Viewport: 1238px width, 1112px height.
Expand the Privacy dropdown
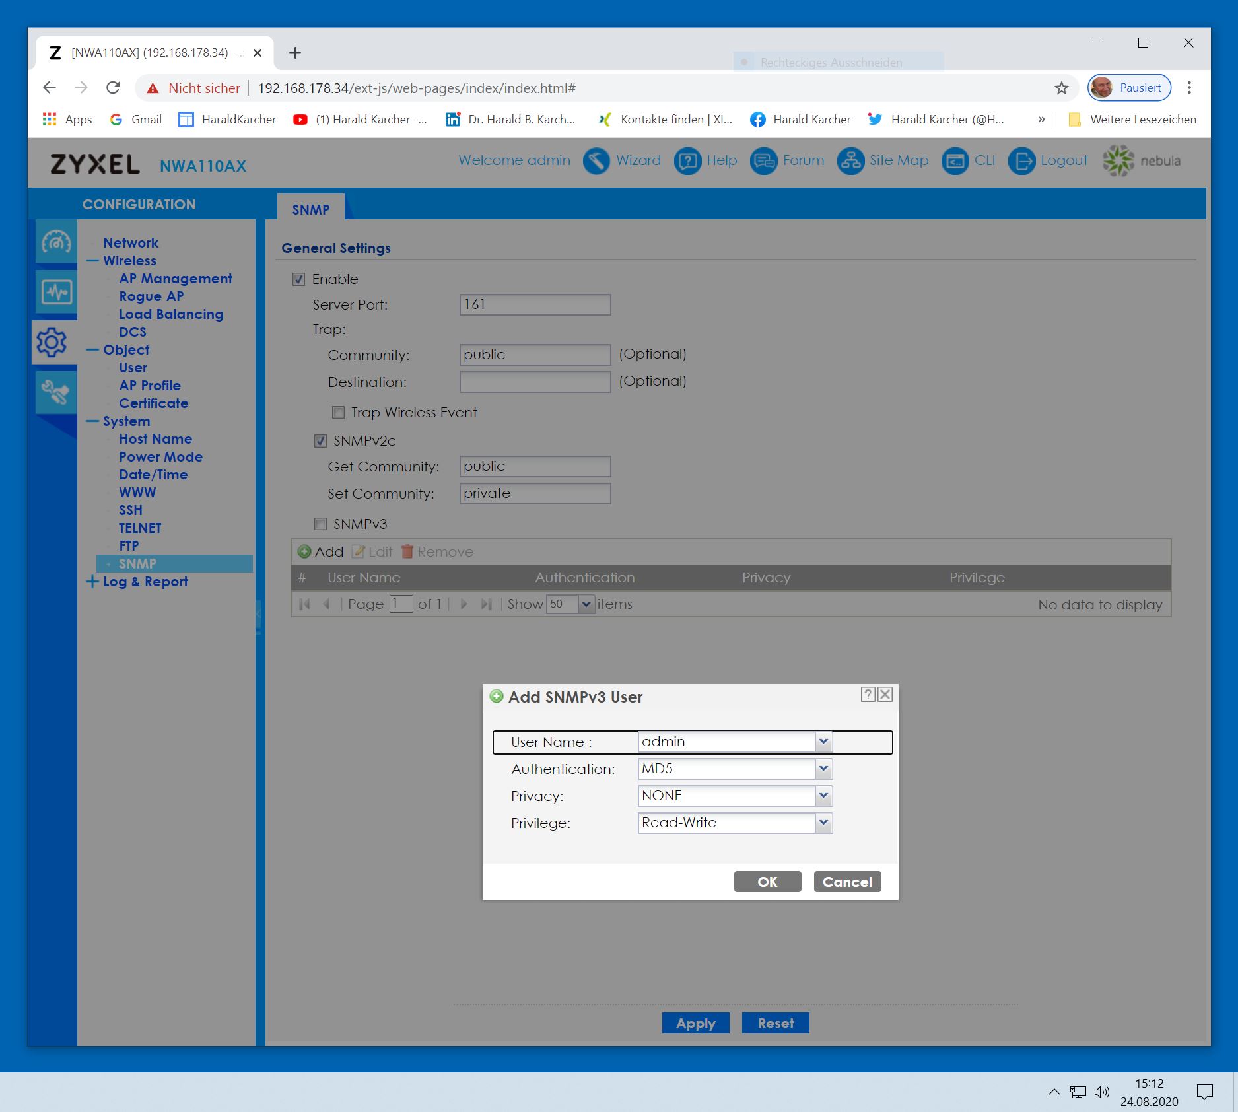(x=823, y=796)
